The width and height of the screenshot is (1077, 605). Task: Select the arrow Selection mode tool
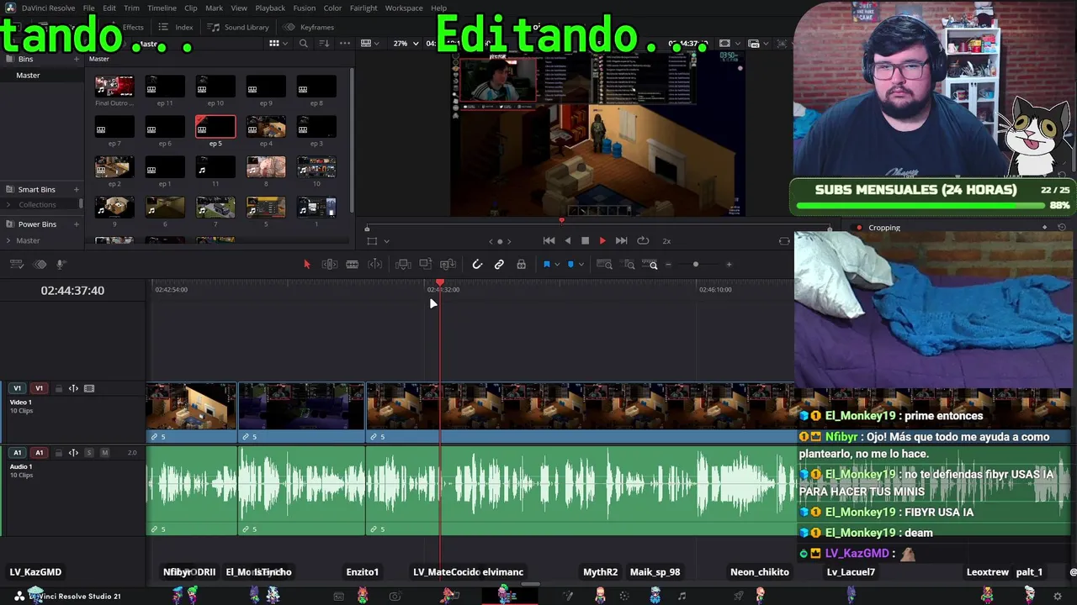tap(306, 265)
